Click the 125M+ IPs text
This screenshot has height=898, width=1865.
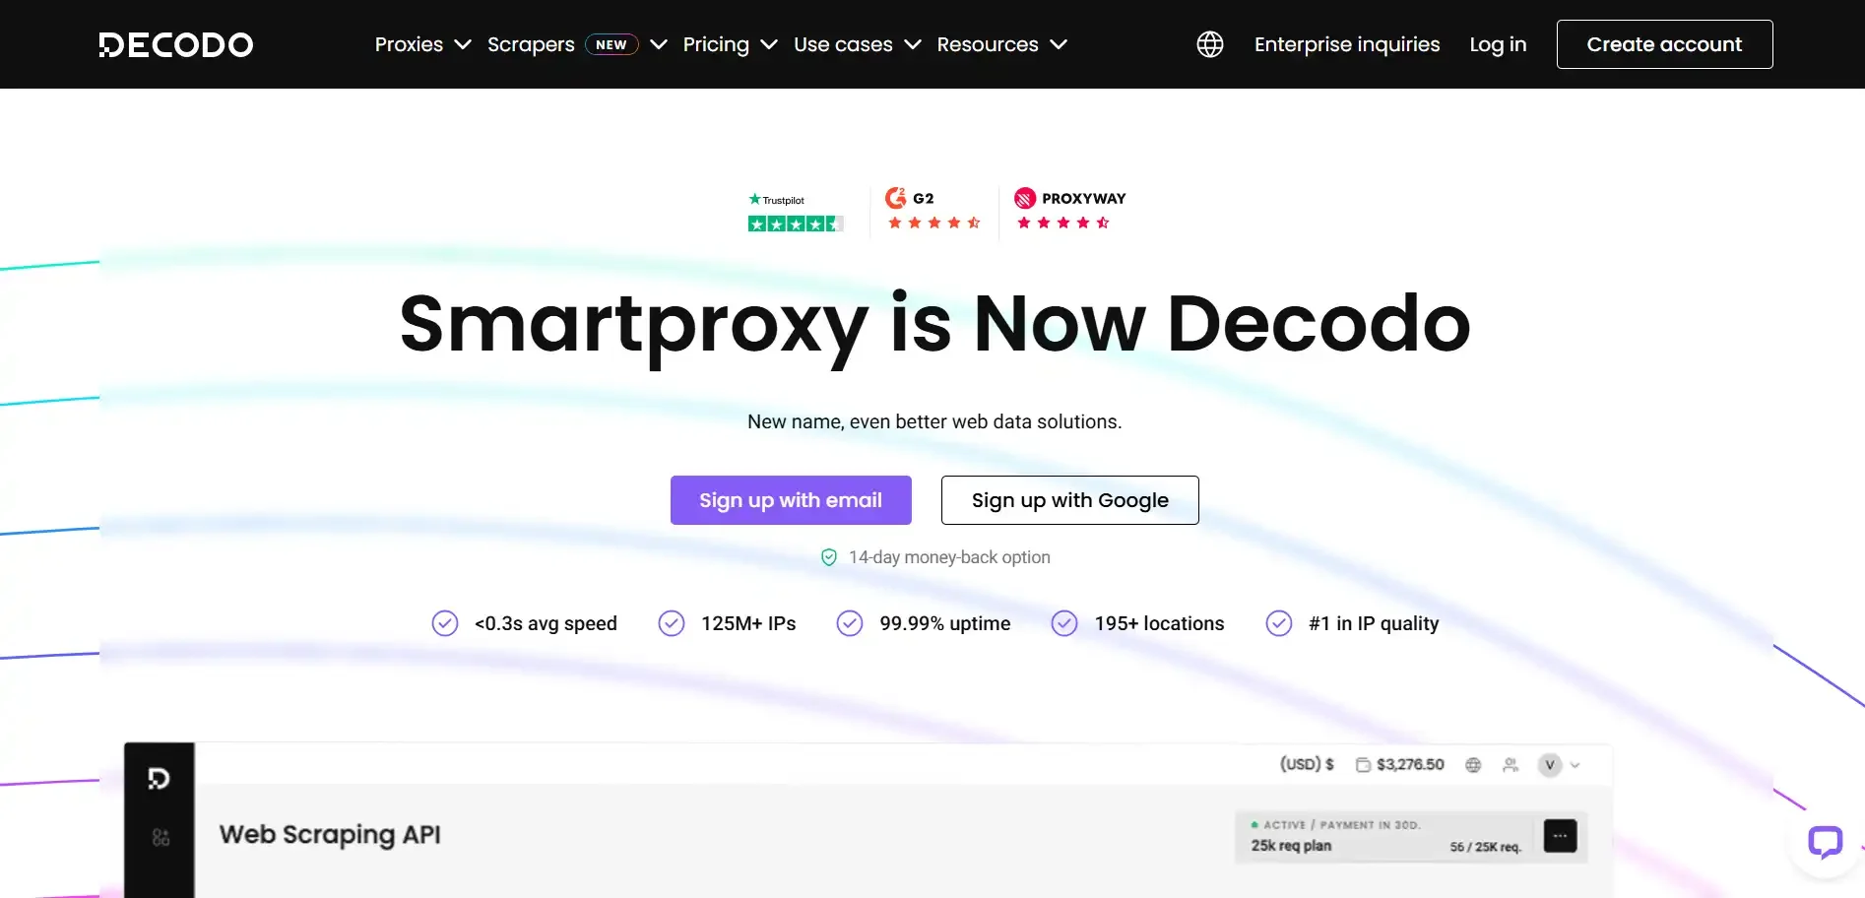(748, 623)
